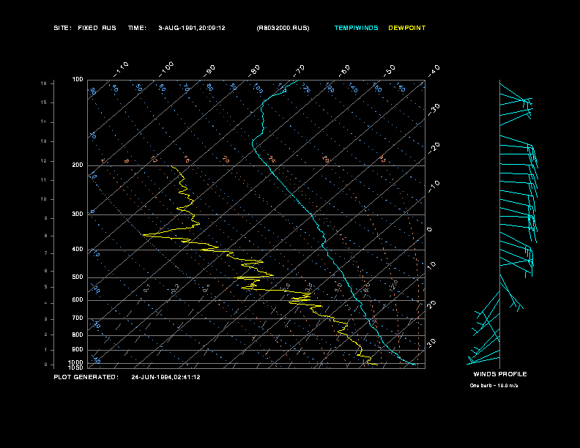This screenshot has width=580, height=448.
Task: Click the 12 tick on left height axis
Action: 44,161
